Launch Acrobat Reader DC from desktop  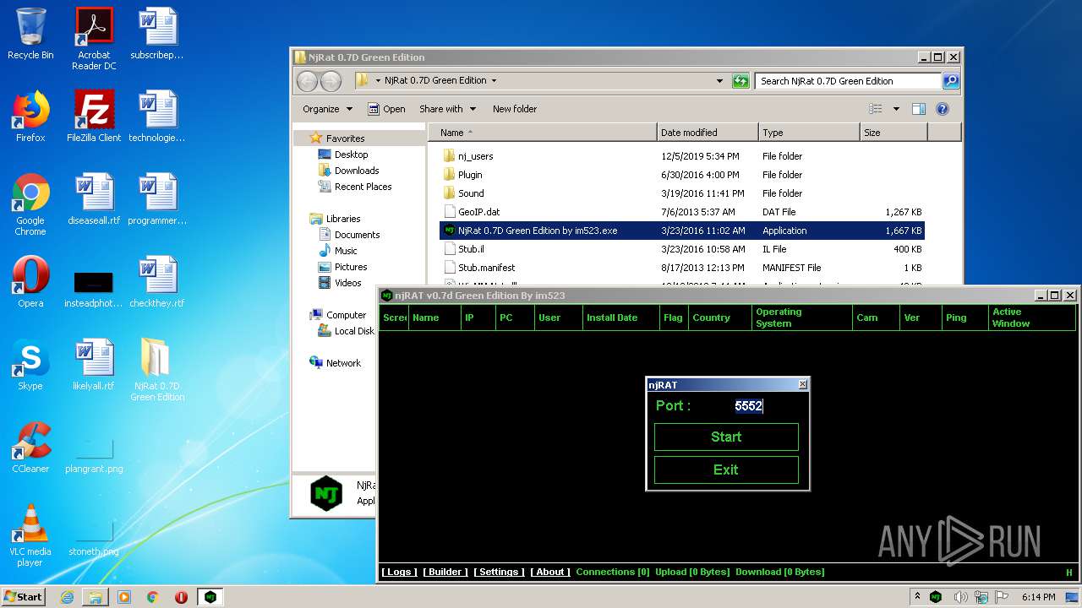click(94, 38)
